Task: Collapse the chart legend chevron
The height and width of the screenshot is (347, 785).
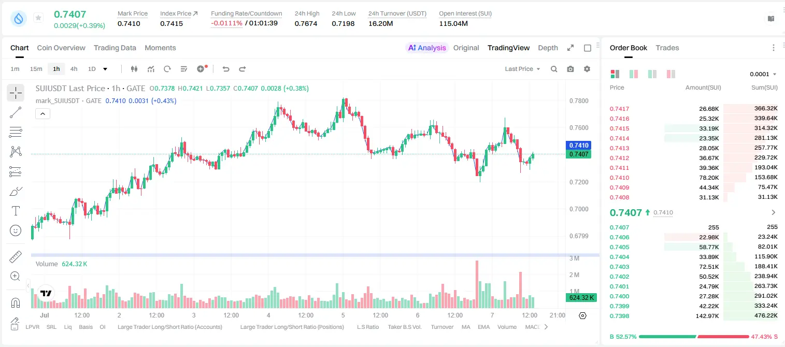Action: click(x=42, y=113)
